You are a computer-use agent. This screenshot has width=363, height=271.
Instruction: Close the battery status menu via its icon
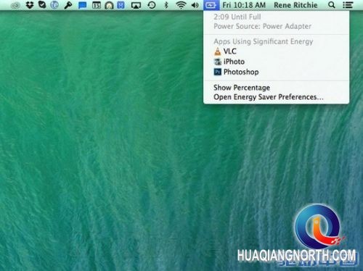[211, 5]
